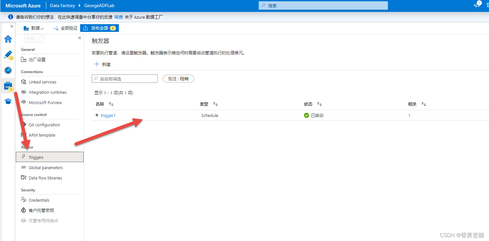Click the Microsoft Purview eye icon

[x=23, y=102]
